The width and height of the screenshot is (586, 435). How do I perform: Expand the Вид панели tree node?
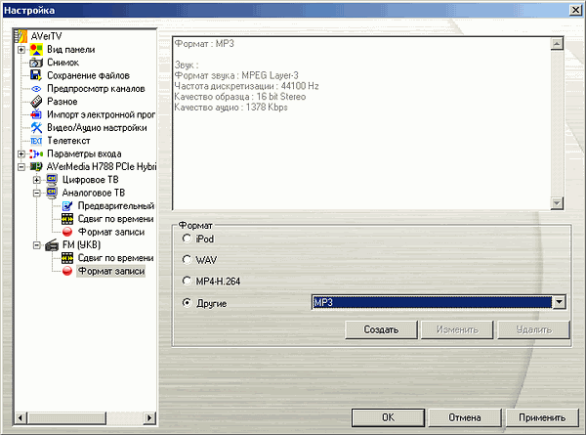click(21, 49)
